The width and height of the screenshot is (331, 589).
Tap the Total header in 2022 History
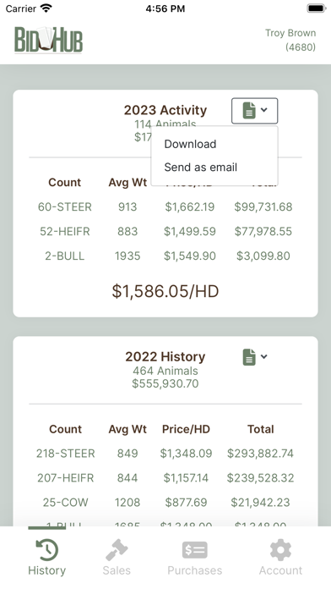pyautogui.click(x=261, y=429)
